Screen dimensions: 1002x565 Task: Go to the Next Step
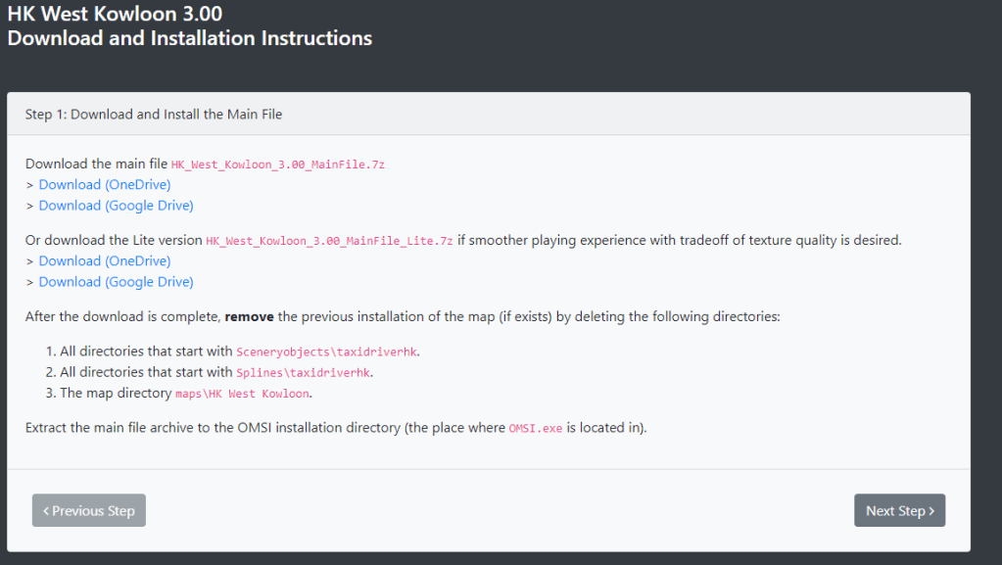coord(899,510)
